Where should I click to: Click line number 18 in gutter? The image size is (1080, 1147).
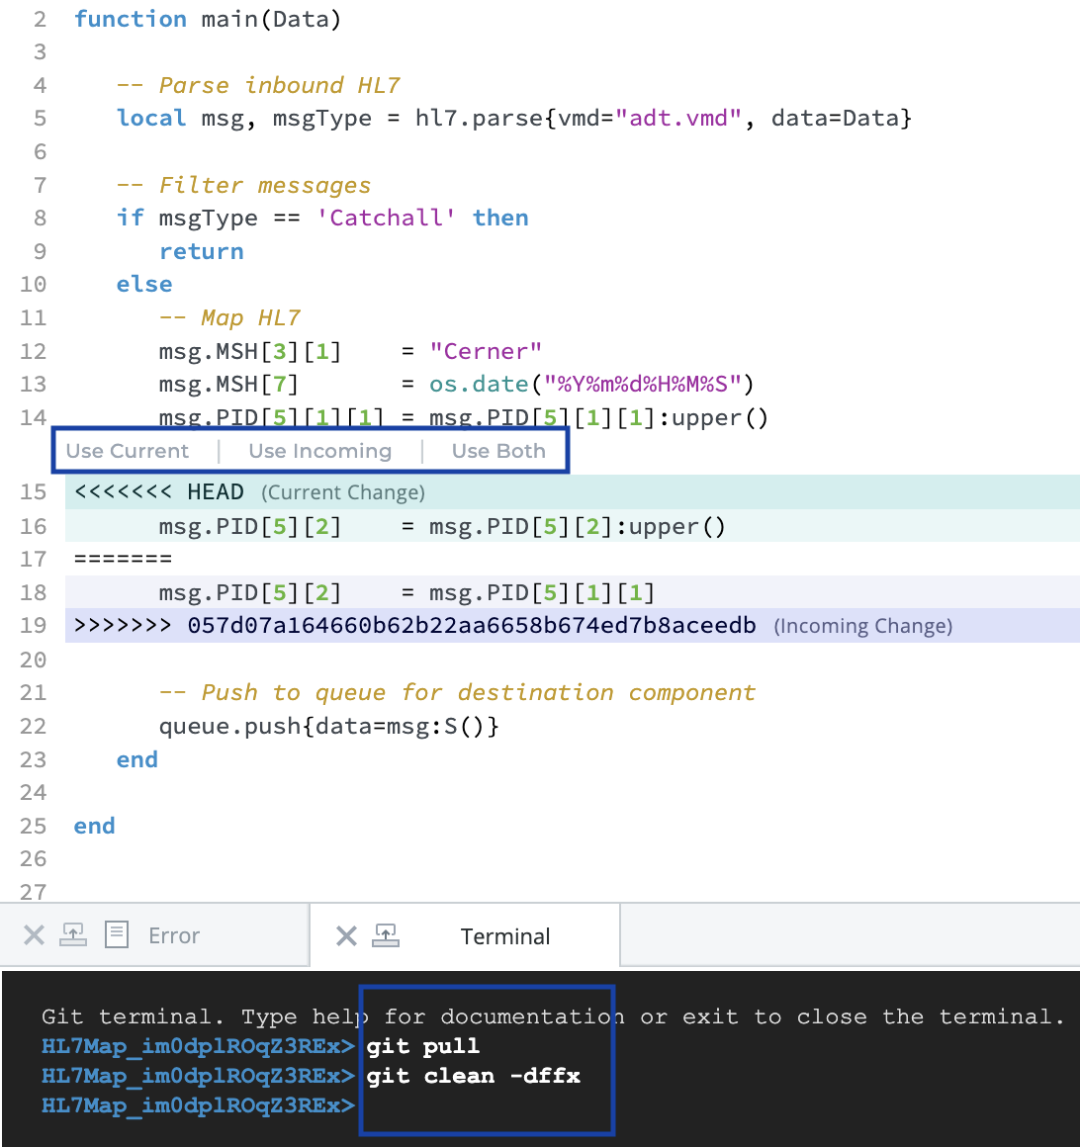click(34, 592)
